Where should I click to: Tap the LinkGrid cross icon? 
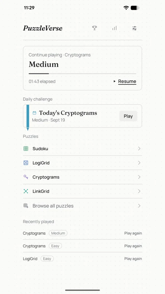coord(26,191)
